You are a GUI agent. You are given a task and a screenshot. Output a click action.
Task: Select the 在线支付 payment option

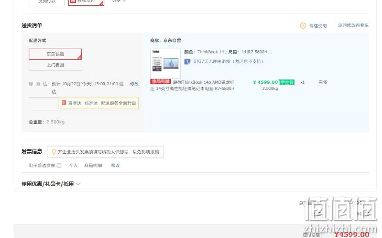pos(86,2)
